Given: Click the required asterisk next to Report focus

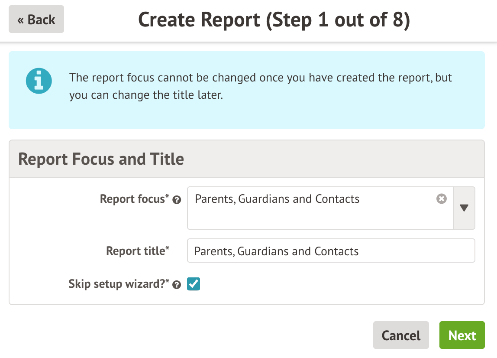Looking at the screenshot, I should pyautogui.click(x=168, y=197).
